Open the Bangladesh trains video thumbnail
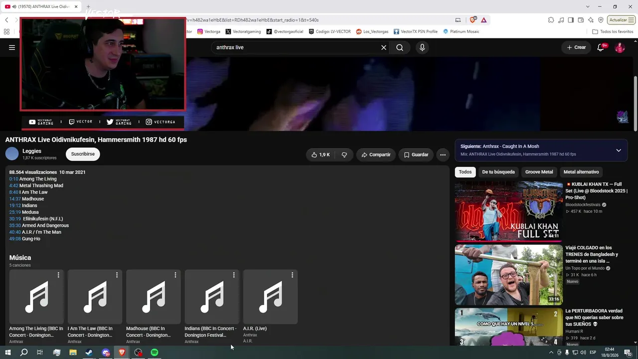This screenshot has width=638, height=359. (x=508, y=275)
